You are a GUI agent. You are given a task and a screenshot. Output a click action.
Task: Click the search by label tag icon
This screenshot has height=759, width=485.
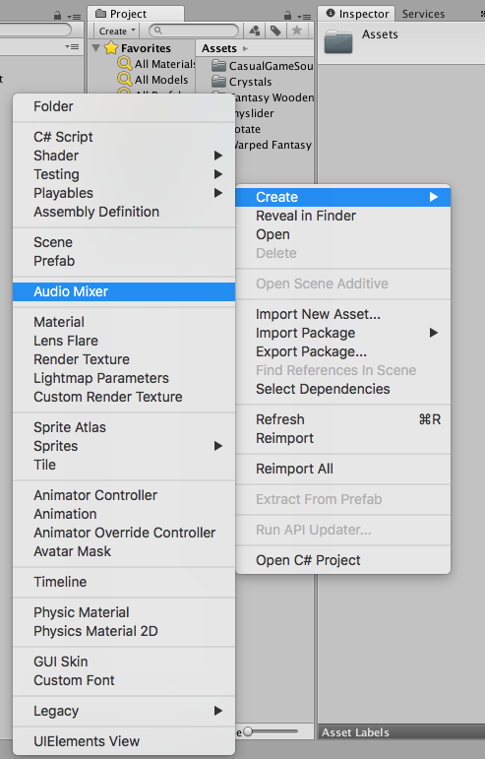(275, 31)
